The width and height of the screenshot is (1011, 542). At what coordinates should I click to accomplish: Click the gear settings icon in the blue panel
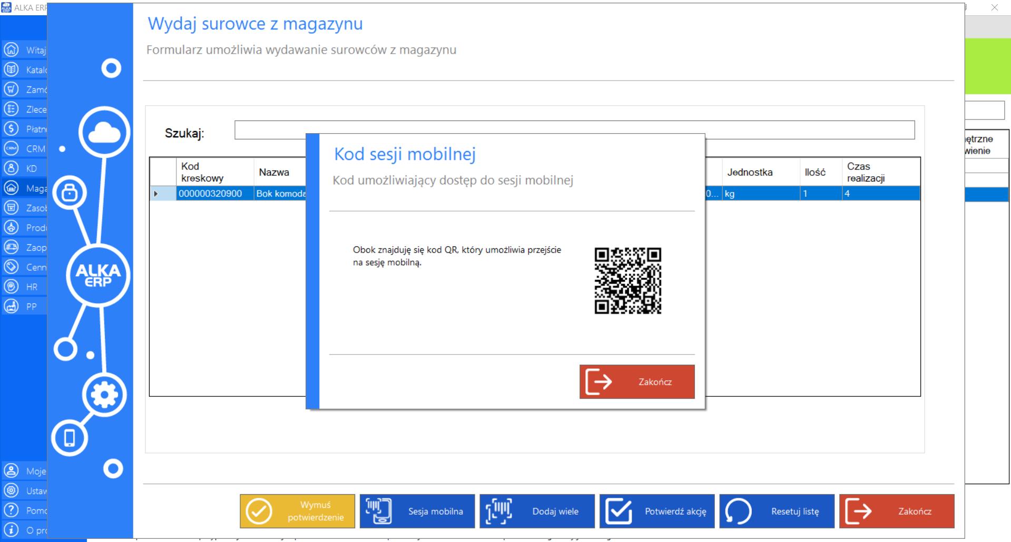click(x=104, y=395)
